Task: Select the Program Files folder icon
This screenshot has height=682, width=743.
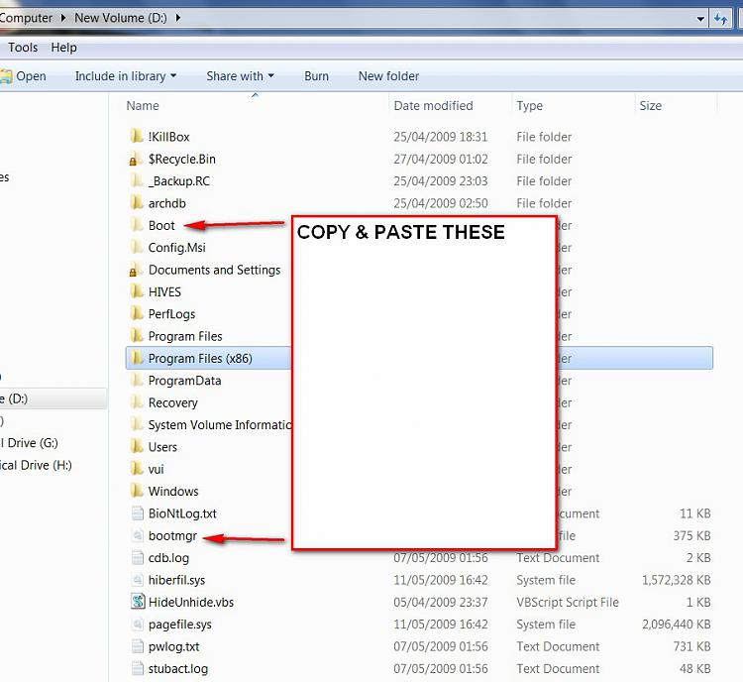Action: (137, 336)
